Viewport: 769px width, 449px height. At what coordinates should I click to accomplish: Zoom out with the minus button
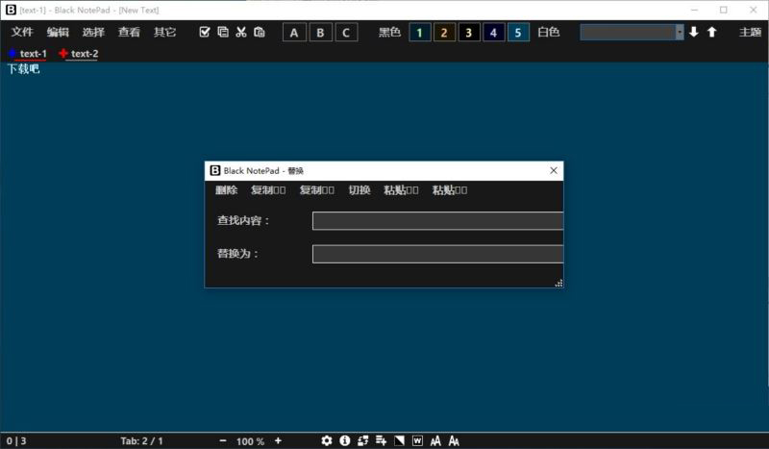coord(223,440)
